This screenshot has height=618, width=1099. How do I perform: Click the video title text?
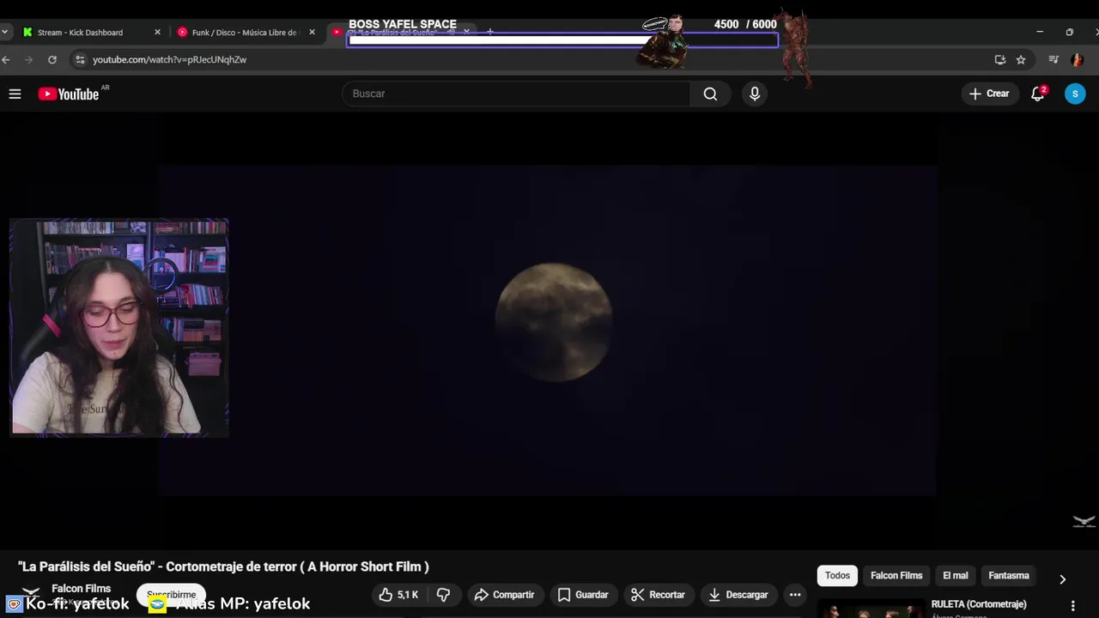[x=223, y=566]
